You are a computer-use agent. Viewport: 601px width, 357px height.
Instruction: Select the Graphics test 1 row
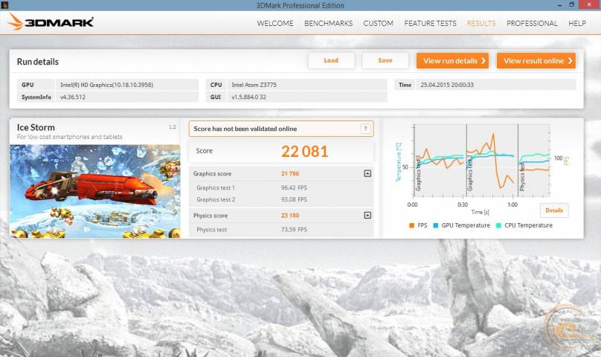281,188
